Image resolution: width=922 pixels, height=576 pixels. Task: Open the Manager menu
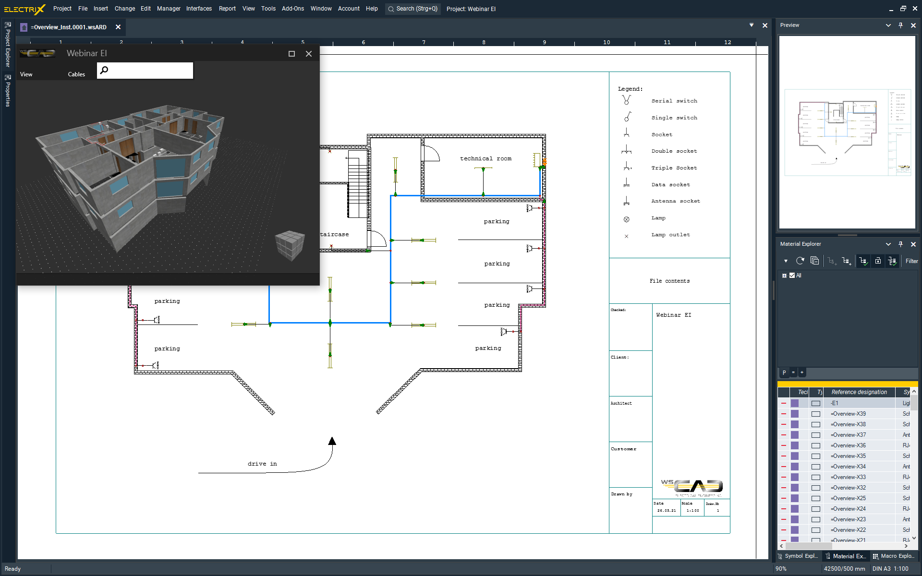coord(169,9)
